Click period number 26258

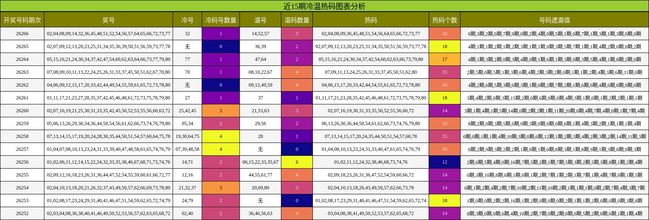pos(22,136)
